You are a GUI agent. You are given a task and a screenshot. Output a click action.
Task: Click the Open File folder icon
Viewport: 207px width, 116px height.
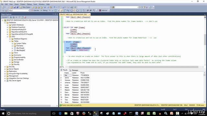pyautogui.click(x=12, y=7)
